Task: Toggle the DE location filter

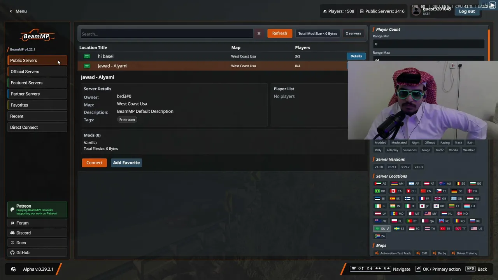Action: point(457,191)
